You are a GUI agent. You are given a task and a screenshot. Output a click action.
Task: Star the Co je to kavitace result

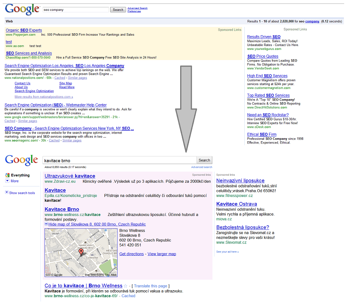point(125,286)
